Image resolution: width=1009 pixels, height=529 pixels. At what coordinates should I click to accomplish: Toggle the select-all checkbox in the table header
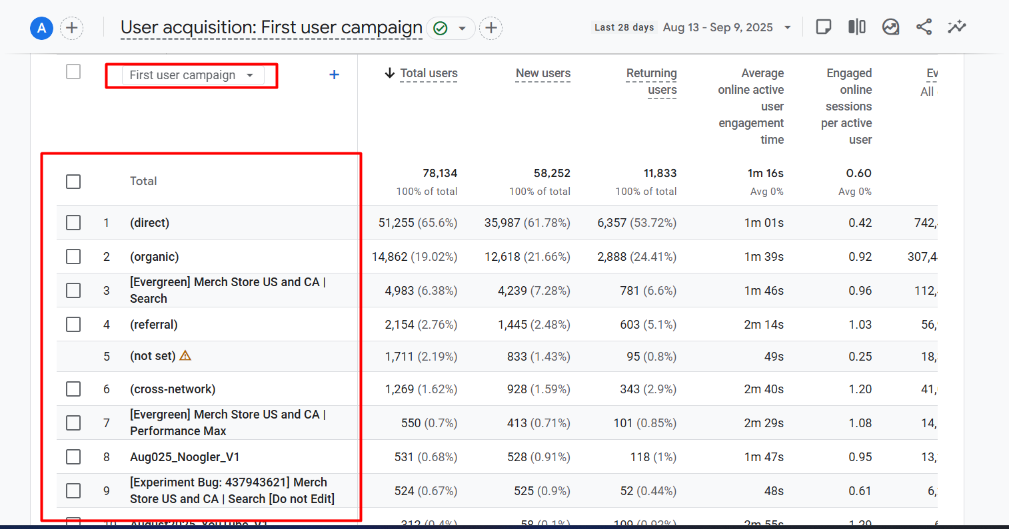pos(73,72)
